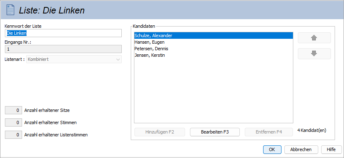
Task: Click the Anzahl erhaltener Sitze box
Action: [x=13, y=111]
